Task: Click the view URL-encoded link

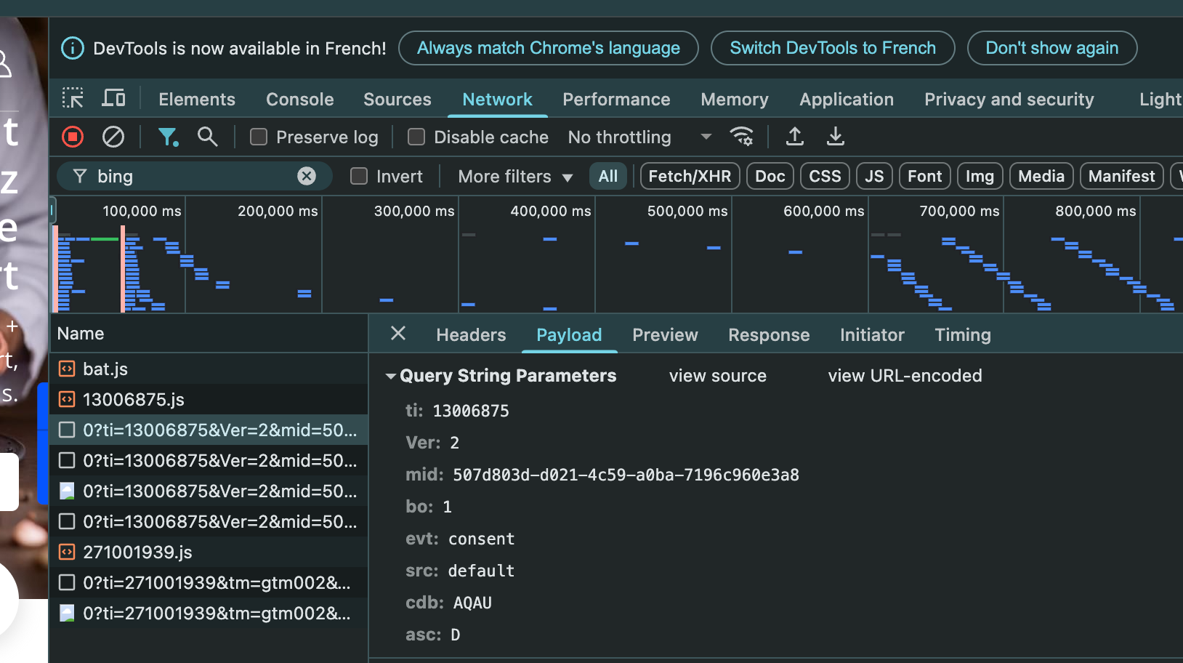Action: click(905, 376)
